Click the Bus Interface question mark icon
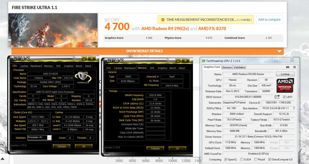Viewport: 309px width, 164px height. (x=294, y=108)
